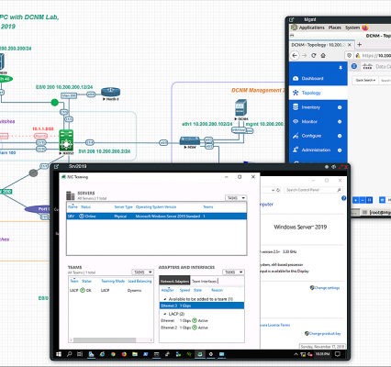Viewport: 391px width, 367px height.
Task: Select the SRV Online server row
Action: (157, 217)
